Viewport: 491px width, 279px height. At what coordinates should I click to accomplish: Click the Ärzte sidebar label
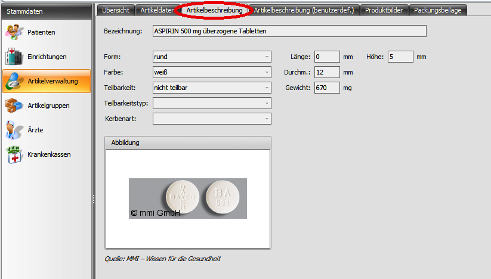35,130
